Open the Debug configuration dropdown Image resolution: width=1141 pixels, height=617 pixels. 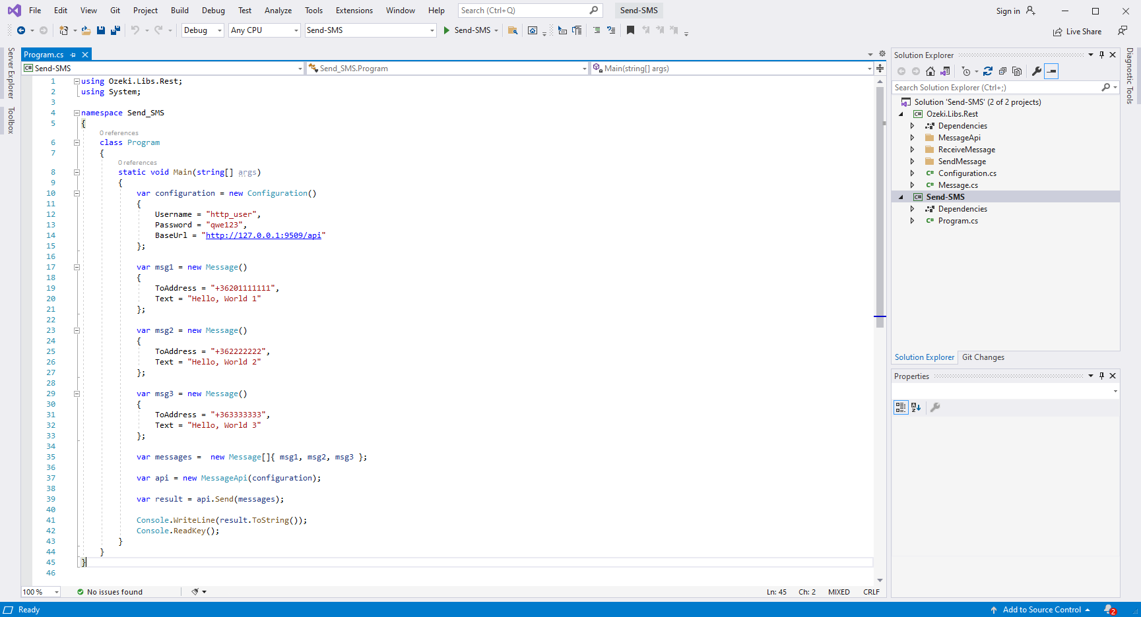(203, 30)
